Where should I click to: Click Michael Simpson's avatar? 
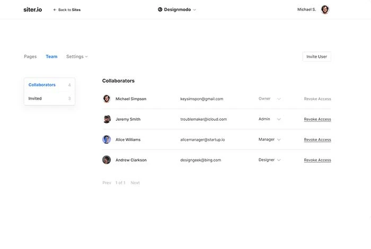tap(107, 99)
